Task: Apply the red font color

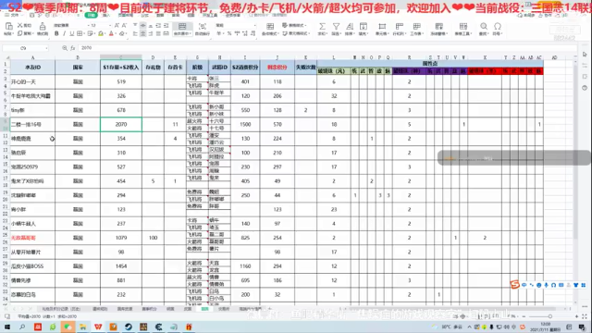Action: coord(111,33)
